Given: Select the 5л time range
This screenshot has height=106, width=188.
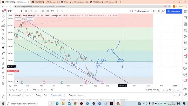Looking at the screenshot, I should tap(42, 90).
